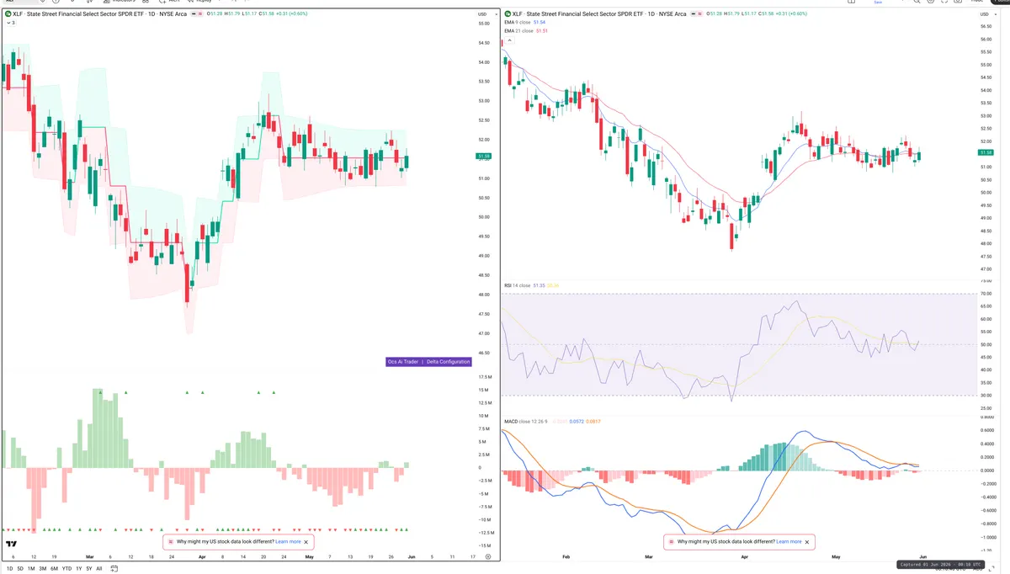Click the Ocs Ai Trader label
Viewport: 1010px width, 574px height.
point(402,362)
